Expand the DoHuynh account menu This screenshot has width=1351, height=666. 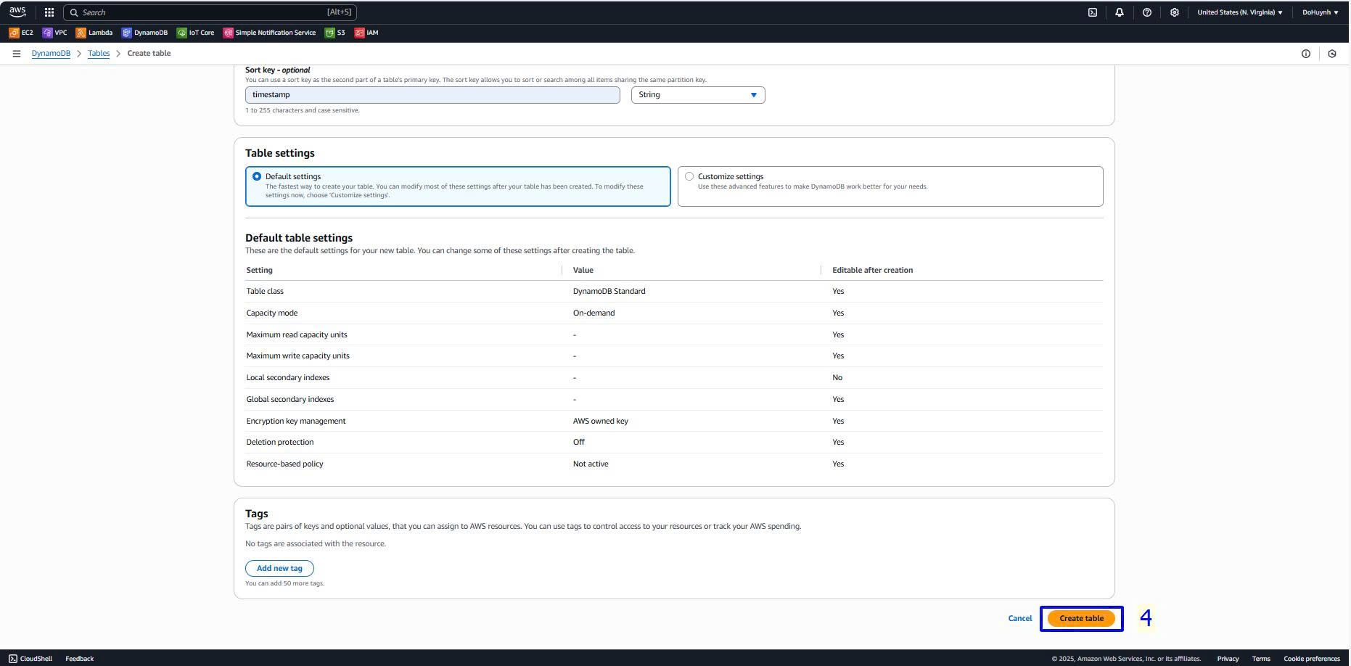1320,12
